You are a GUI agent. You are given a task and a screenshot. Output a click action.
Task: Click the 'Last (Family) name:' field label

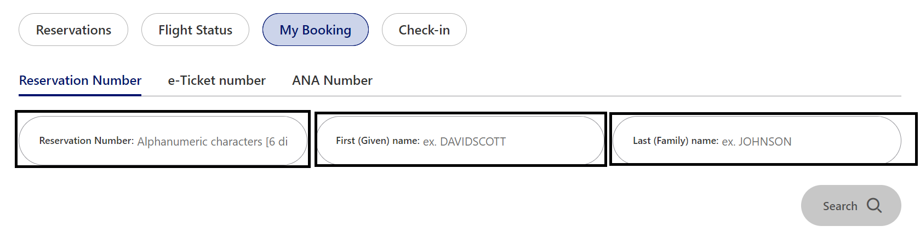[676, 141]
